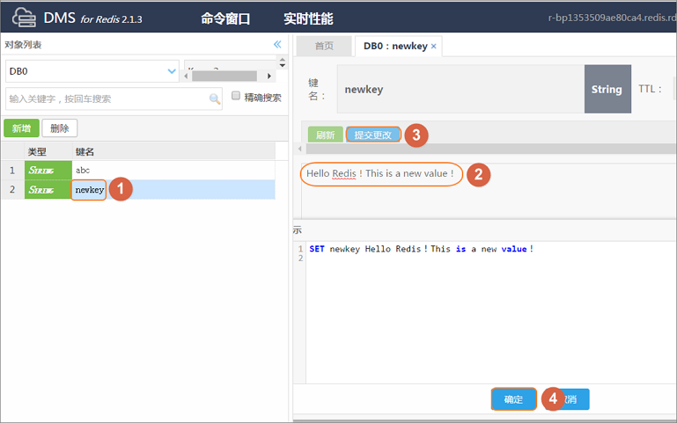The height and width of the screenshot is (423, 677).
Task: Click the instance address r-bp1353509ae80ca4.redis
Action: click(x=612, y=18)
